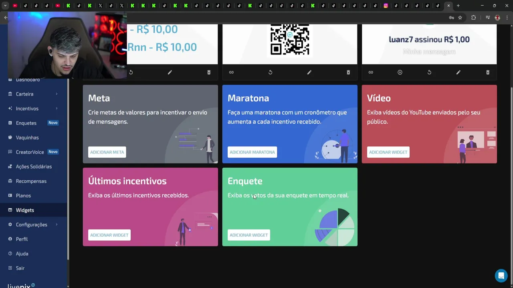The image size is (513, 288).
Task: Click the ADICIONAR MARATONA button
Action: (252, 152)
